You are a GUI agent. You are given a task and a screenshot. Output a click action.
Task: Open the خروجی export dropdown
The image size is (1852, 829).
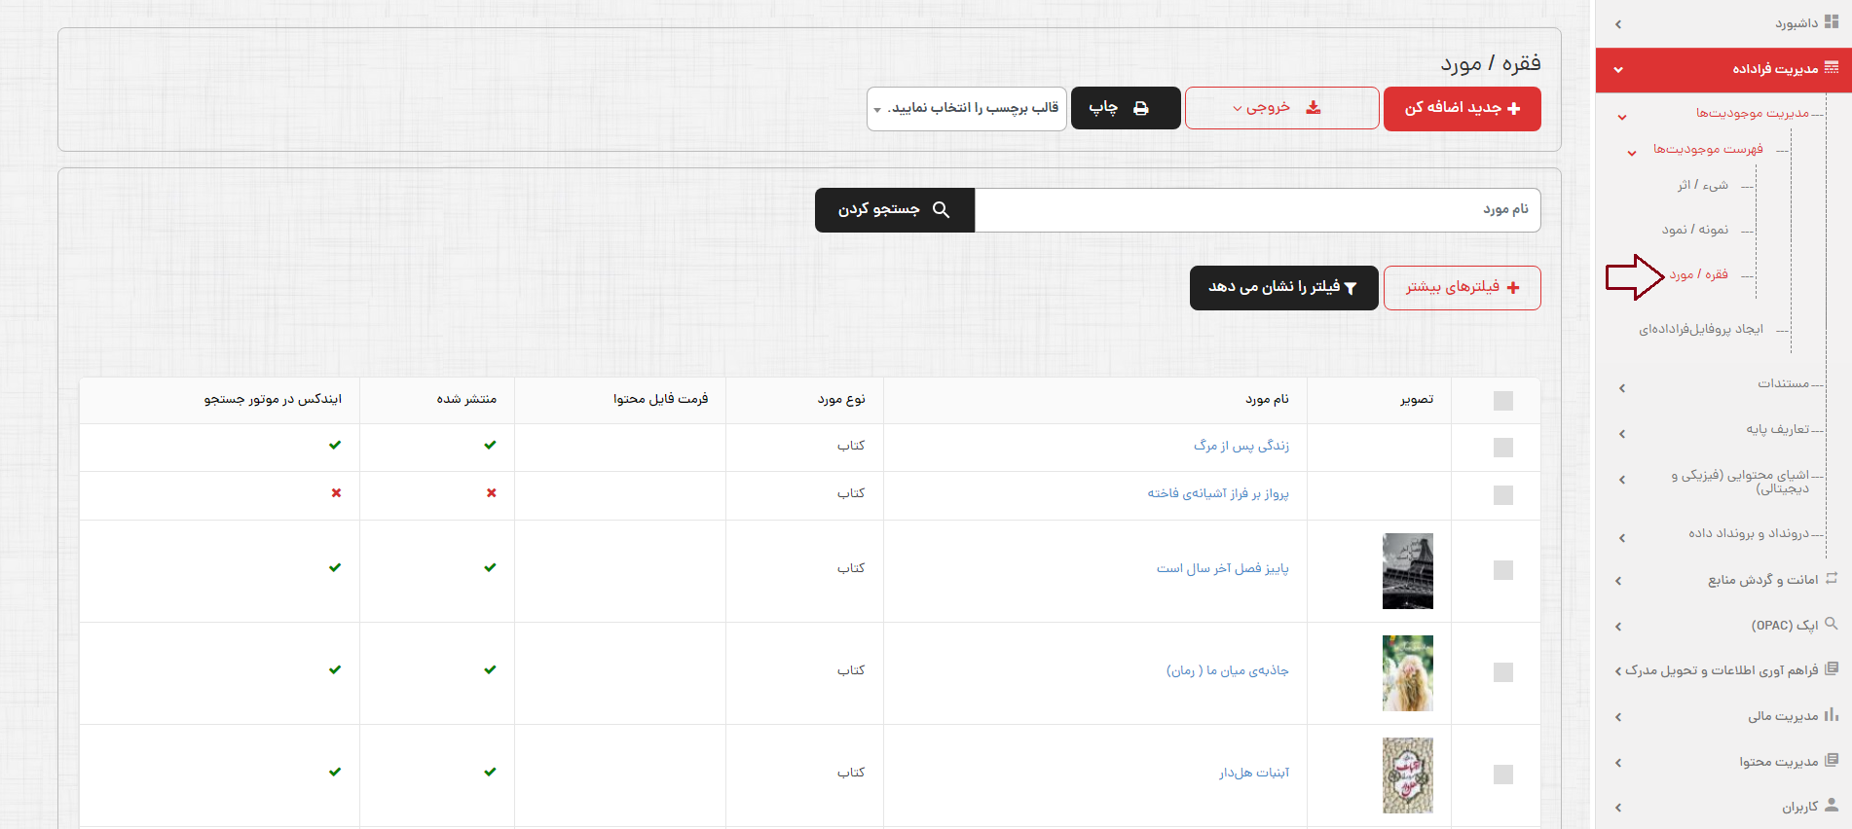click(x=1281, y=108)
